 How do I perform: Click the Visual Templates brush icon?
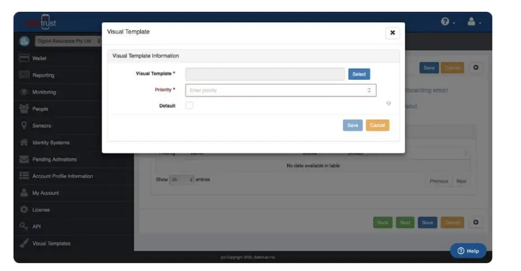24,243
